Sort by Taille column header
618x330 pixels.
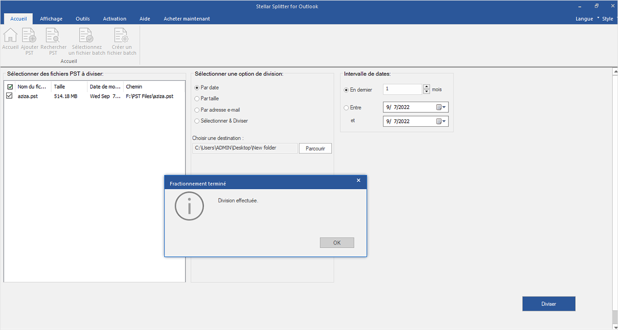(70, 87)
